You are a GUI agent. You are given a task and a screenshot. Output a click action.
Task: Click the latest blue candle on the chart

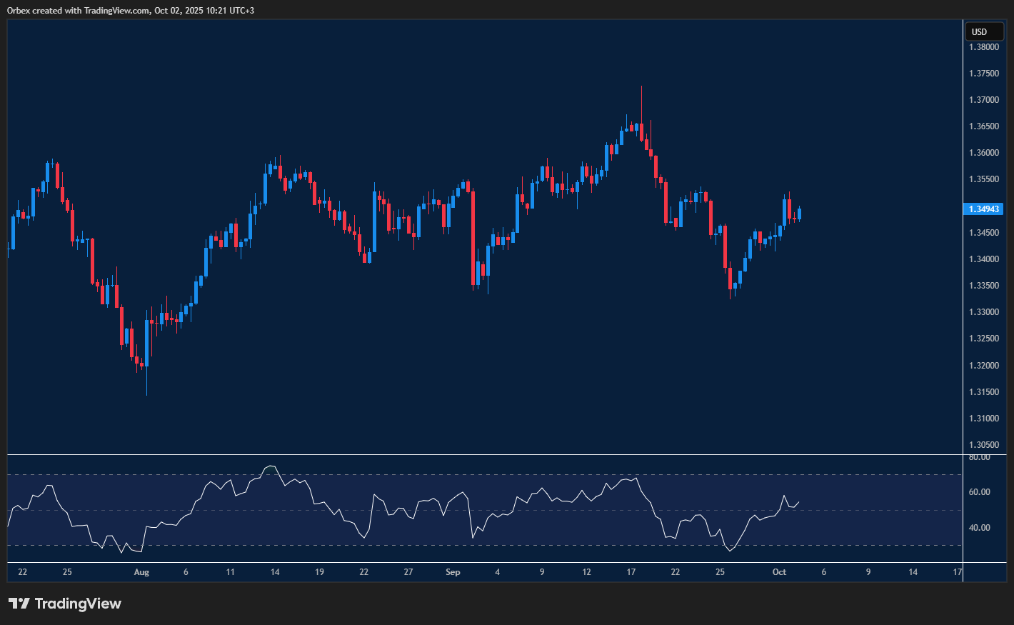click(x=799, y=213)
